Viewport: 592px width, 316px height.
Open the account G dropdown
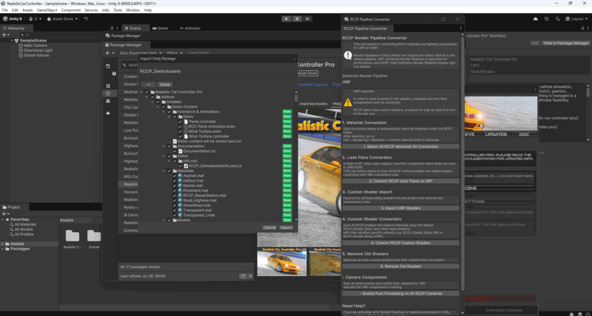pyautogui.click(x=36, y=19)
